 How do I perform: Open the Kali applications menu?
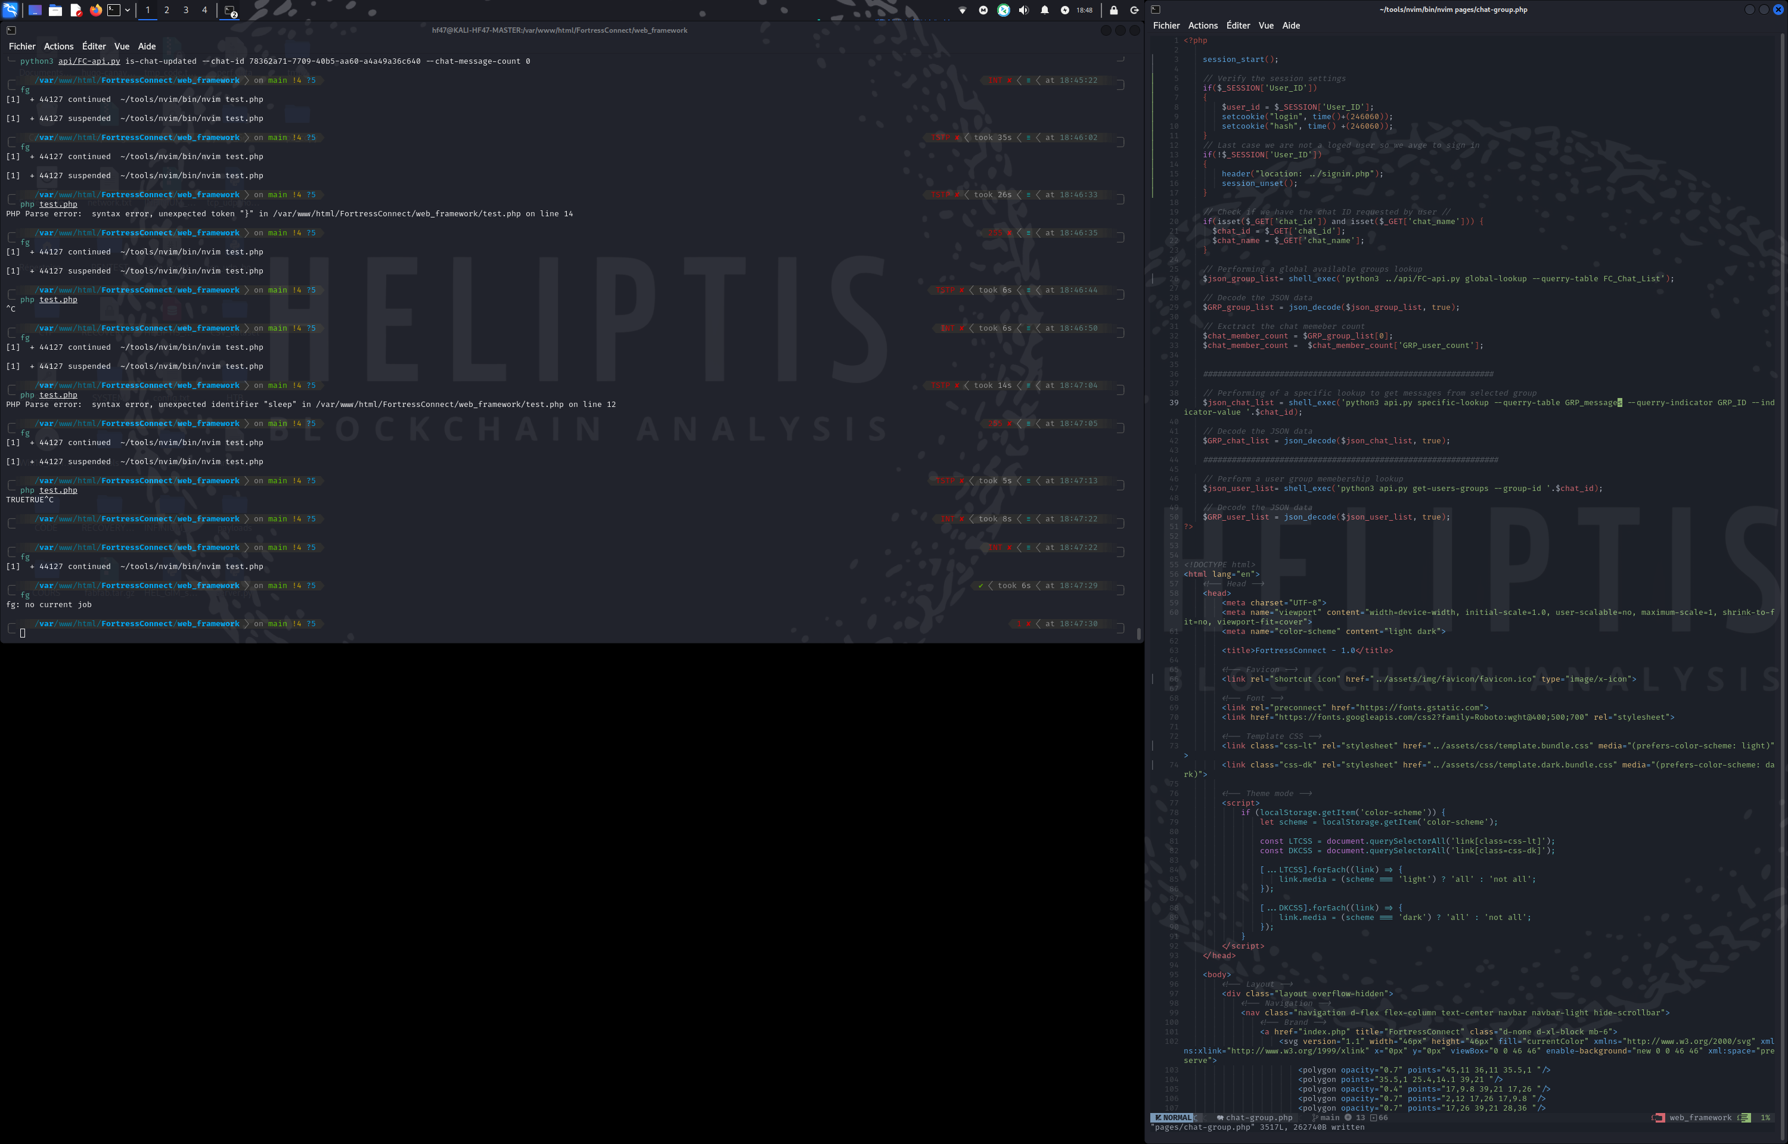[10, 10]
